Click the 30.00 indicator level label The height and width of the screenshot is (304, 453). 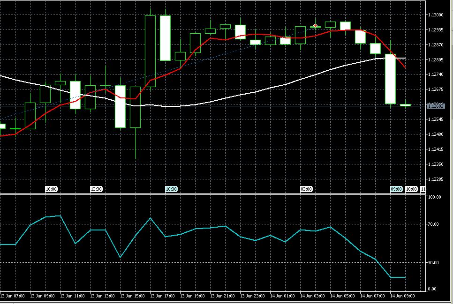click(x=435, y=263)
